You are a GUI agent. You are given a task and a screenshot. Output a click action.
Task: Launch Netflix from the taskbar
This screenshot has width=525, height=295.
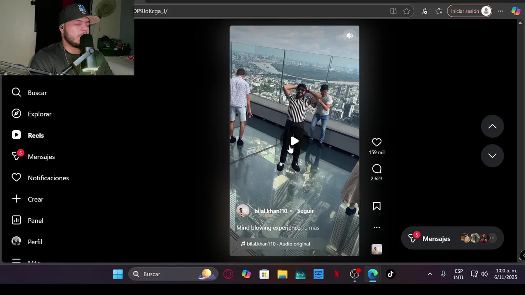(336, 274)
